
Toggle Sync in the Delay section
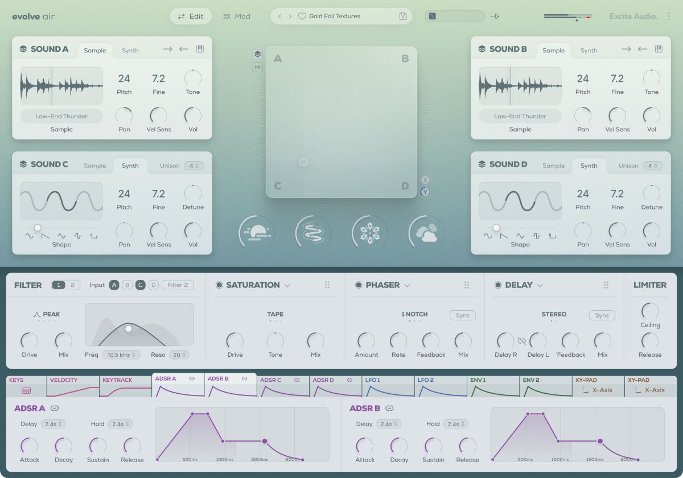[x=602, y=315]
